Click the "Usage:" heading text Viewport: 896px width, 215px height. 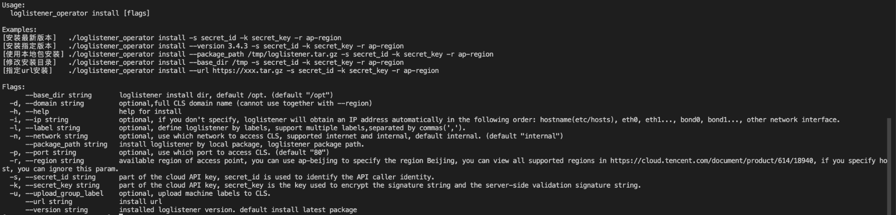pyautogui.click(x=13, y=5)
